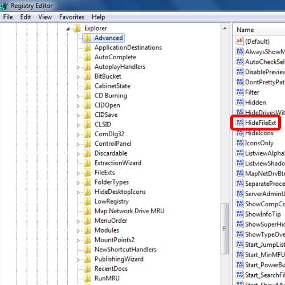Click the CabinetState folder icon
This screenshot has height=285, width=285.
coord(87,86)
